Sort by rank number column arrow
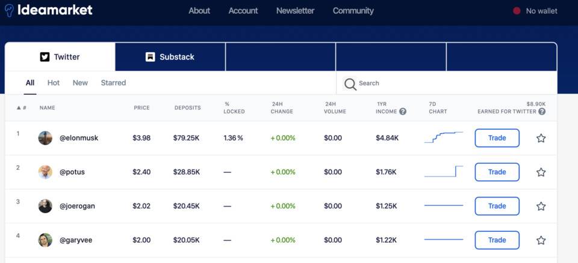Viewport: 578px width, 263px height. [x=18, y=108]
